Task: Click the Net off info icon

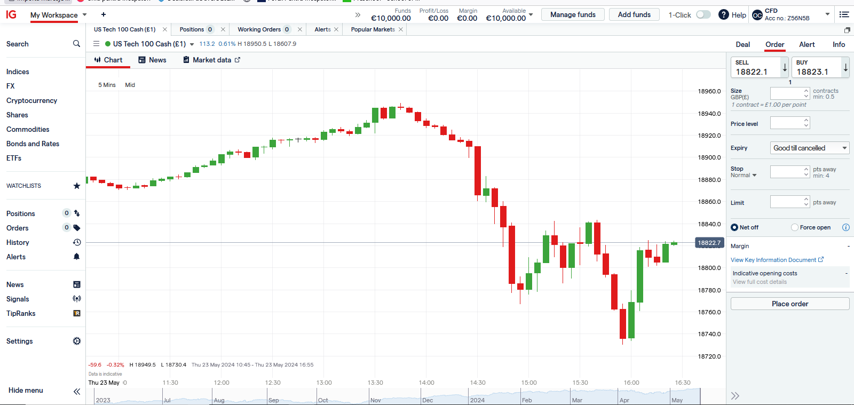Action: pyautogui.click(x=846, y=227)
